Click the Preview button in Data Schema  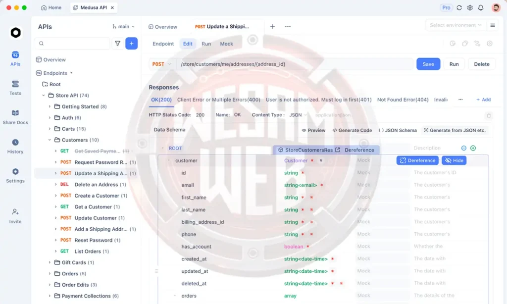pyautogui.click(x=313, y=130)
